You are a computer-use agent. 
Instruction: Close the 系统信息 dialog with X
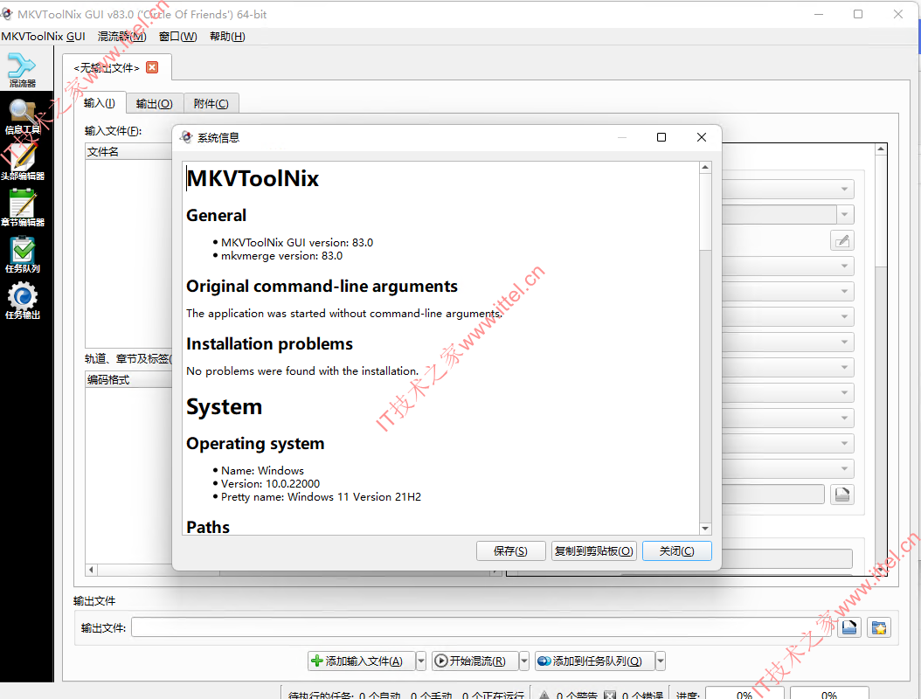point(702,137)
